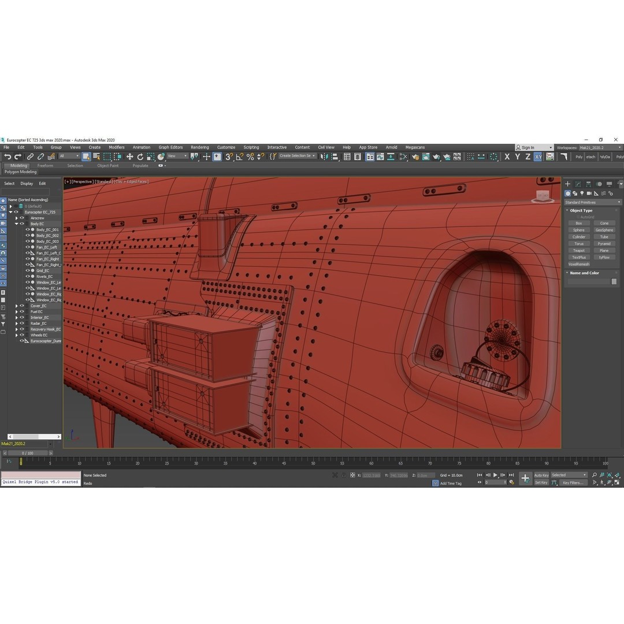Click the Cylinder object type button
Image resolution: width=624 pixels, height=624 pixels.
click(578, 237)
